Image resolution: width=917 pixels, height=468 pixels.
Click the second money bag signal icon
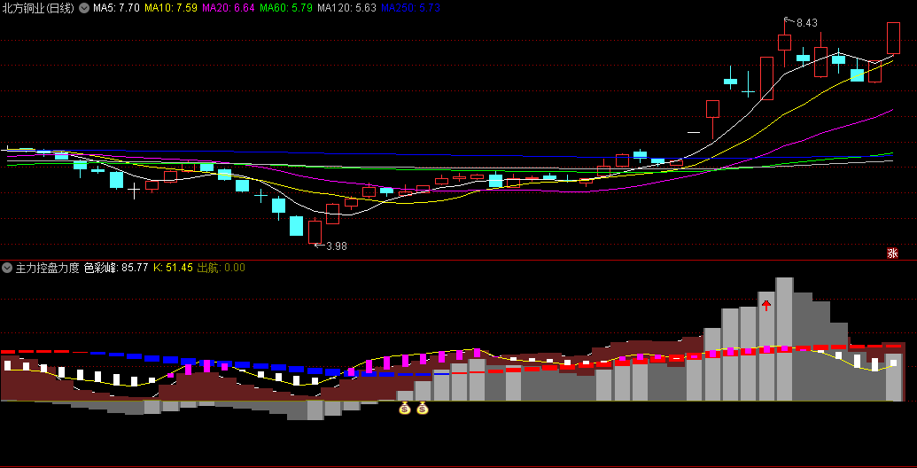click(423, 408)
